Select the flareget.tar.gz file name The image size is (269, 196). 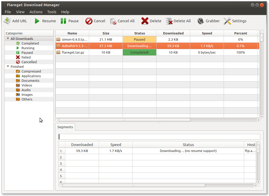(73, 52)
